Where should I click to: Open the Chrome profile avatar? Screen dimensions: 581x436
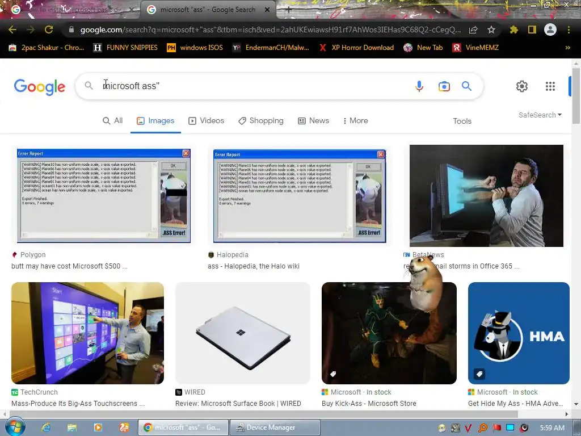(x=550, y=30)
